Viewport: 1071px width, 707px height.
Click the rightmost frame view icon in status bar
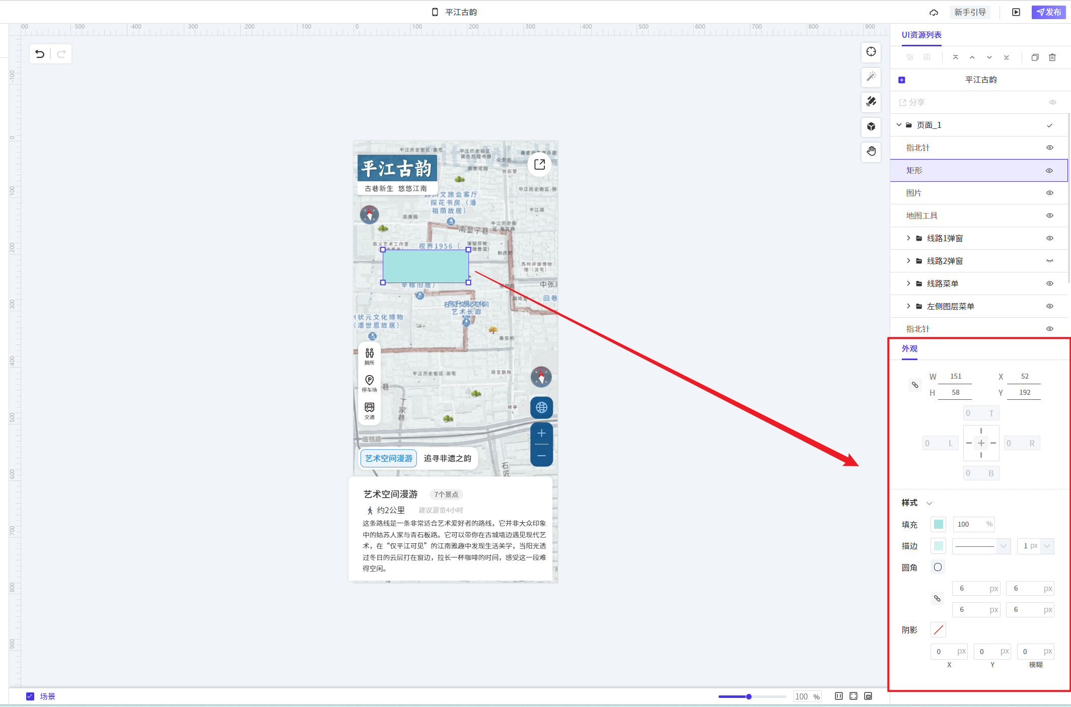[x=868, y=696]
